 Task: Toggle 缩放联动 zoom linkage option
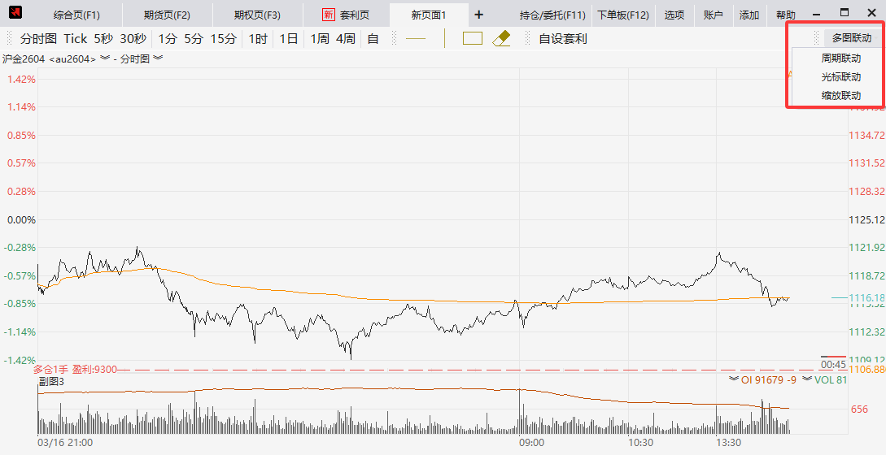tap(840, 96)
